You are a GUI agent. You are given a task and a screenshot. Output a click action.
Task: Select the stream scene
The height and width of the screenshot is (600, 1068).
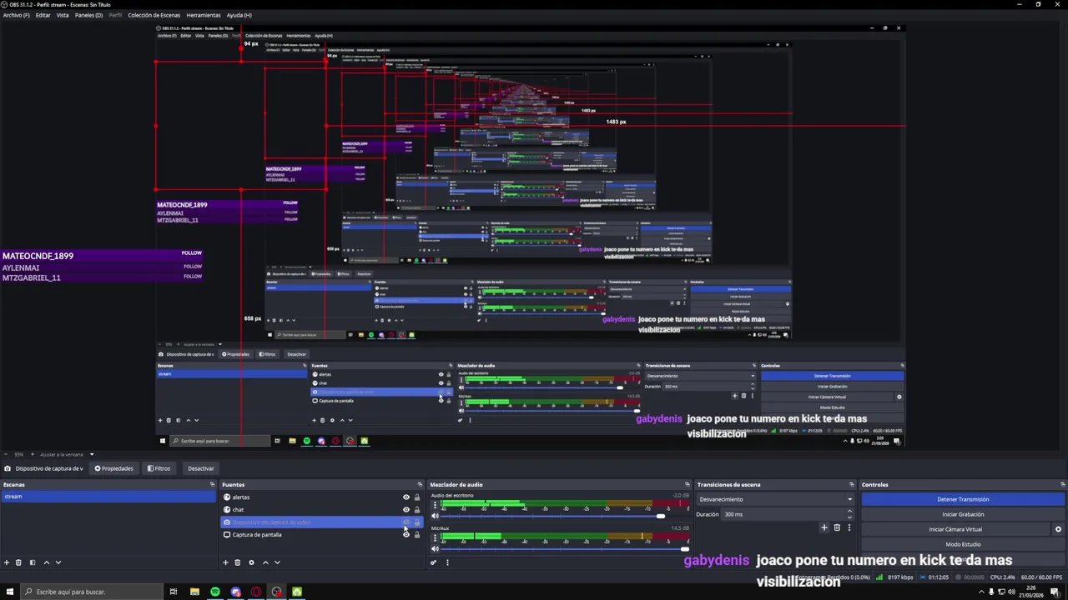click(108, 497)
